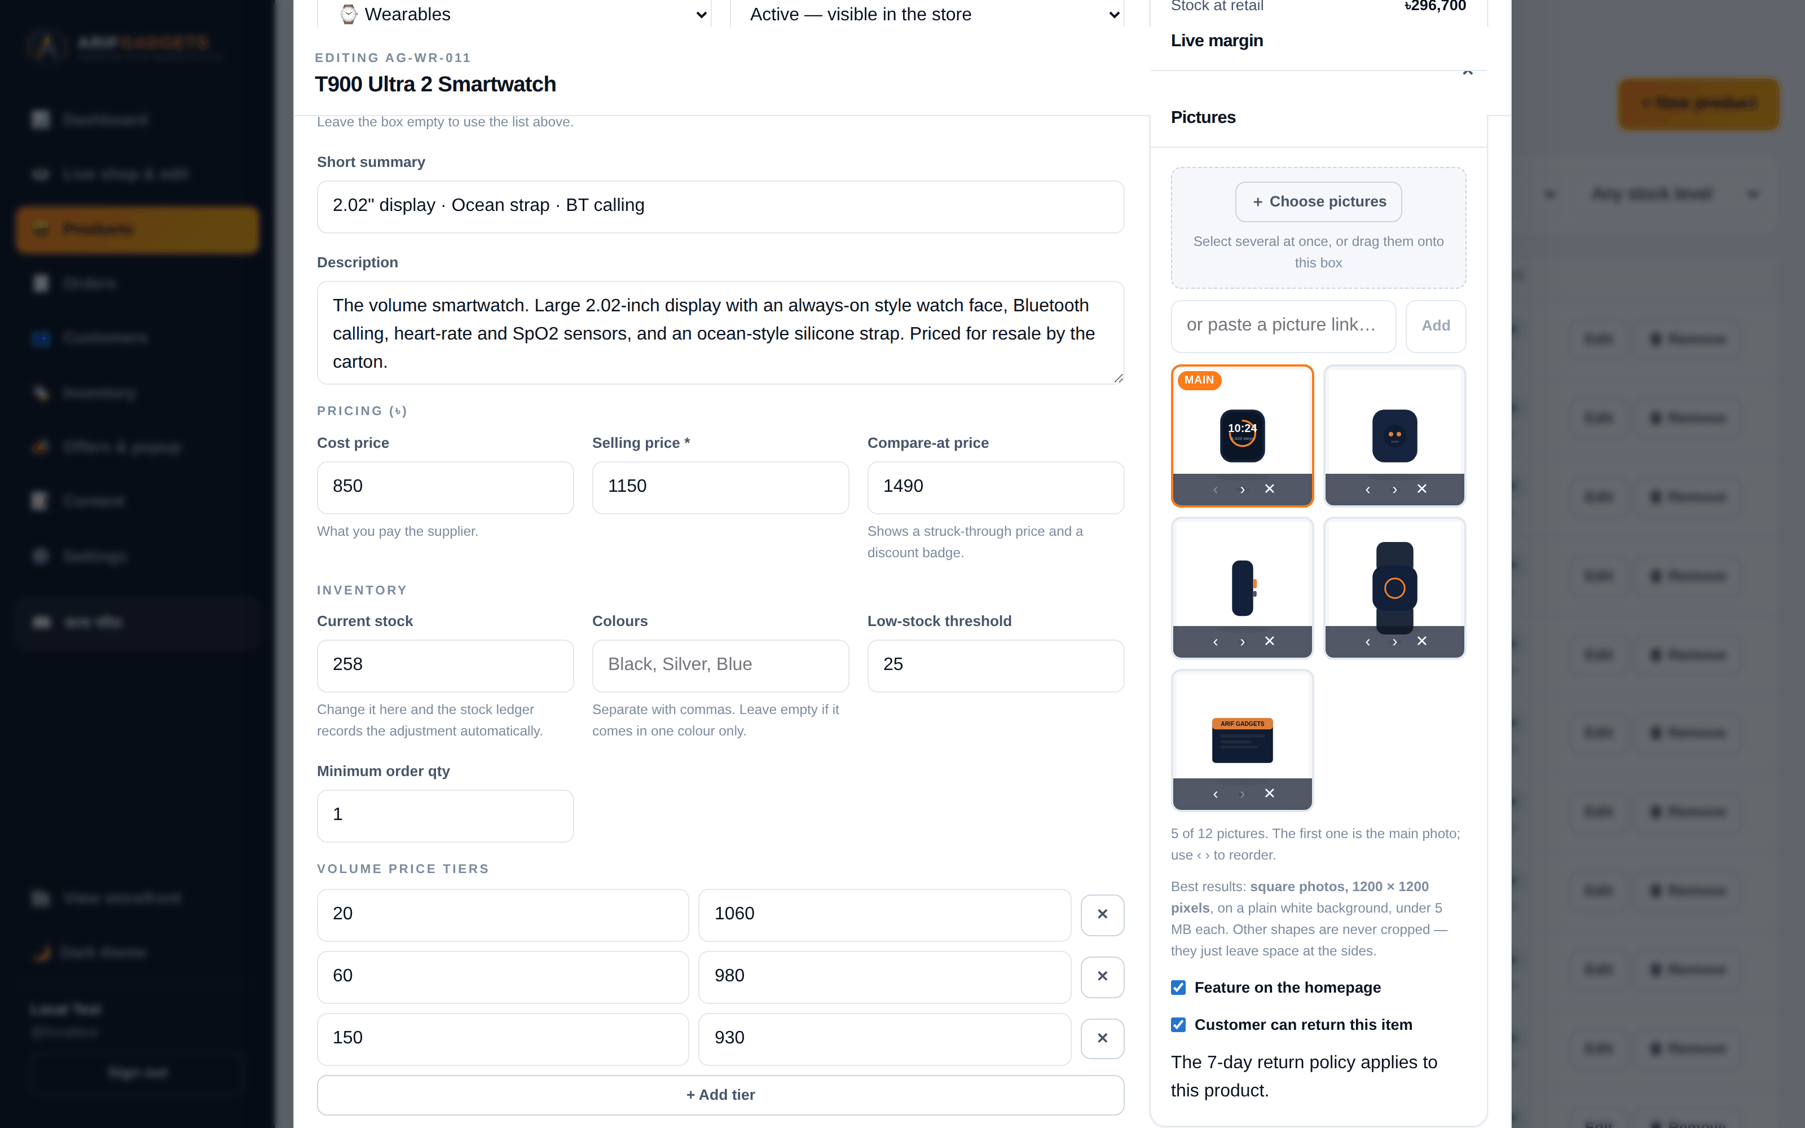
Task: Click the tier price field showing 980
Action: tap(884, 976)
